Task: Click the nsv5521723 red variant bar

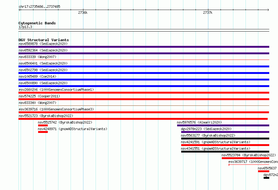Action: [143, 119]
